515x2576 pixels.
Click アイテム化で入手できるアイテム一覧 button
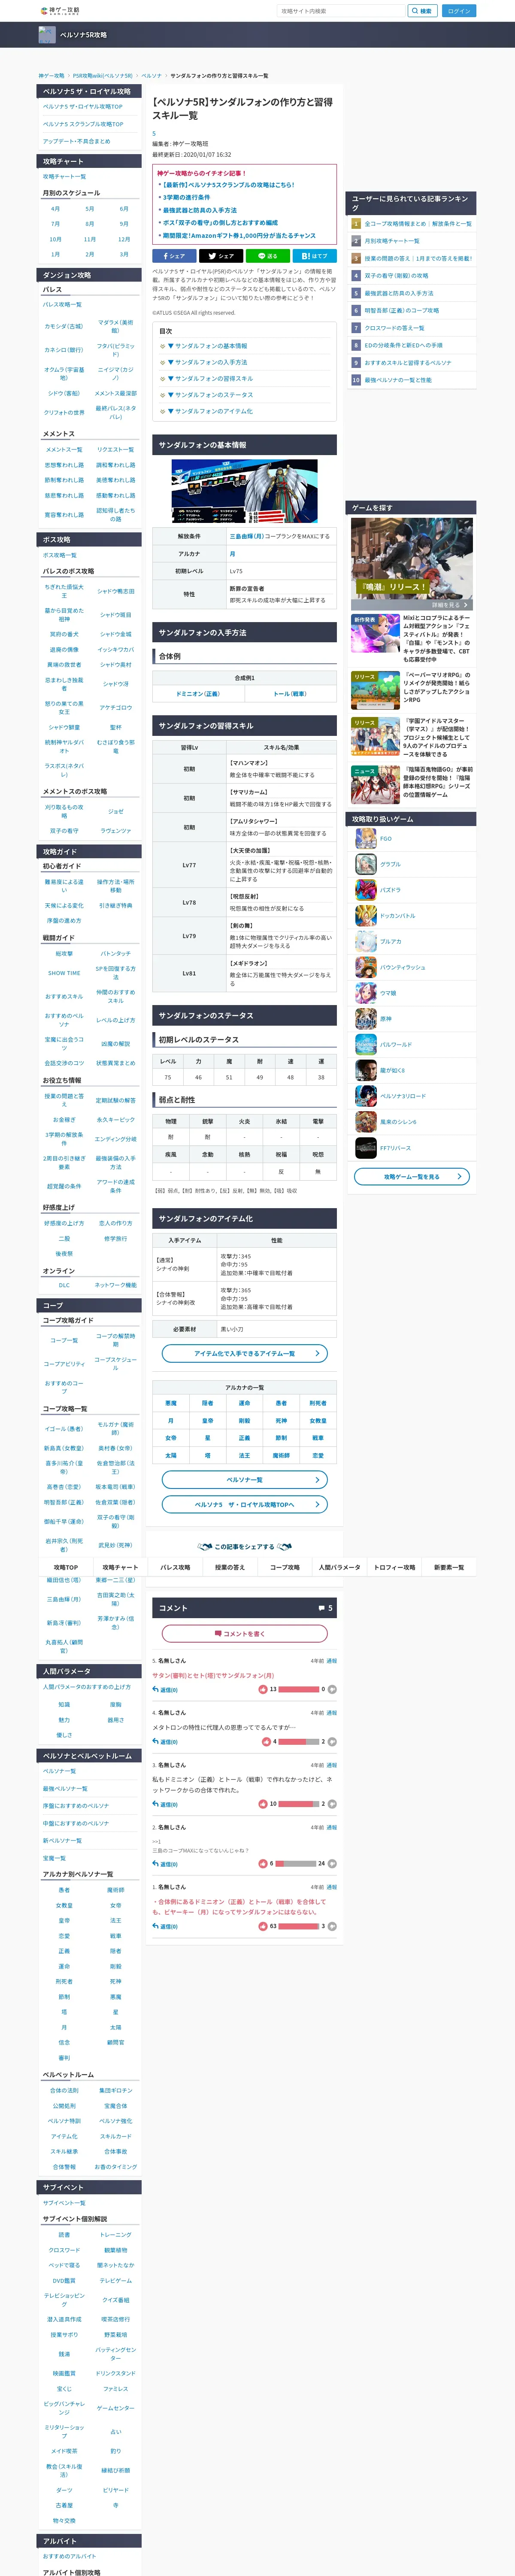tap(245, 1353)
